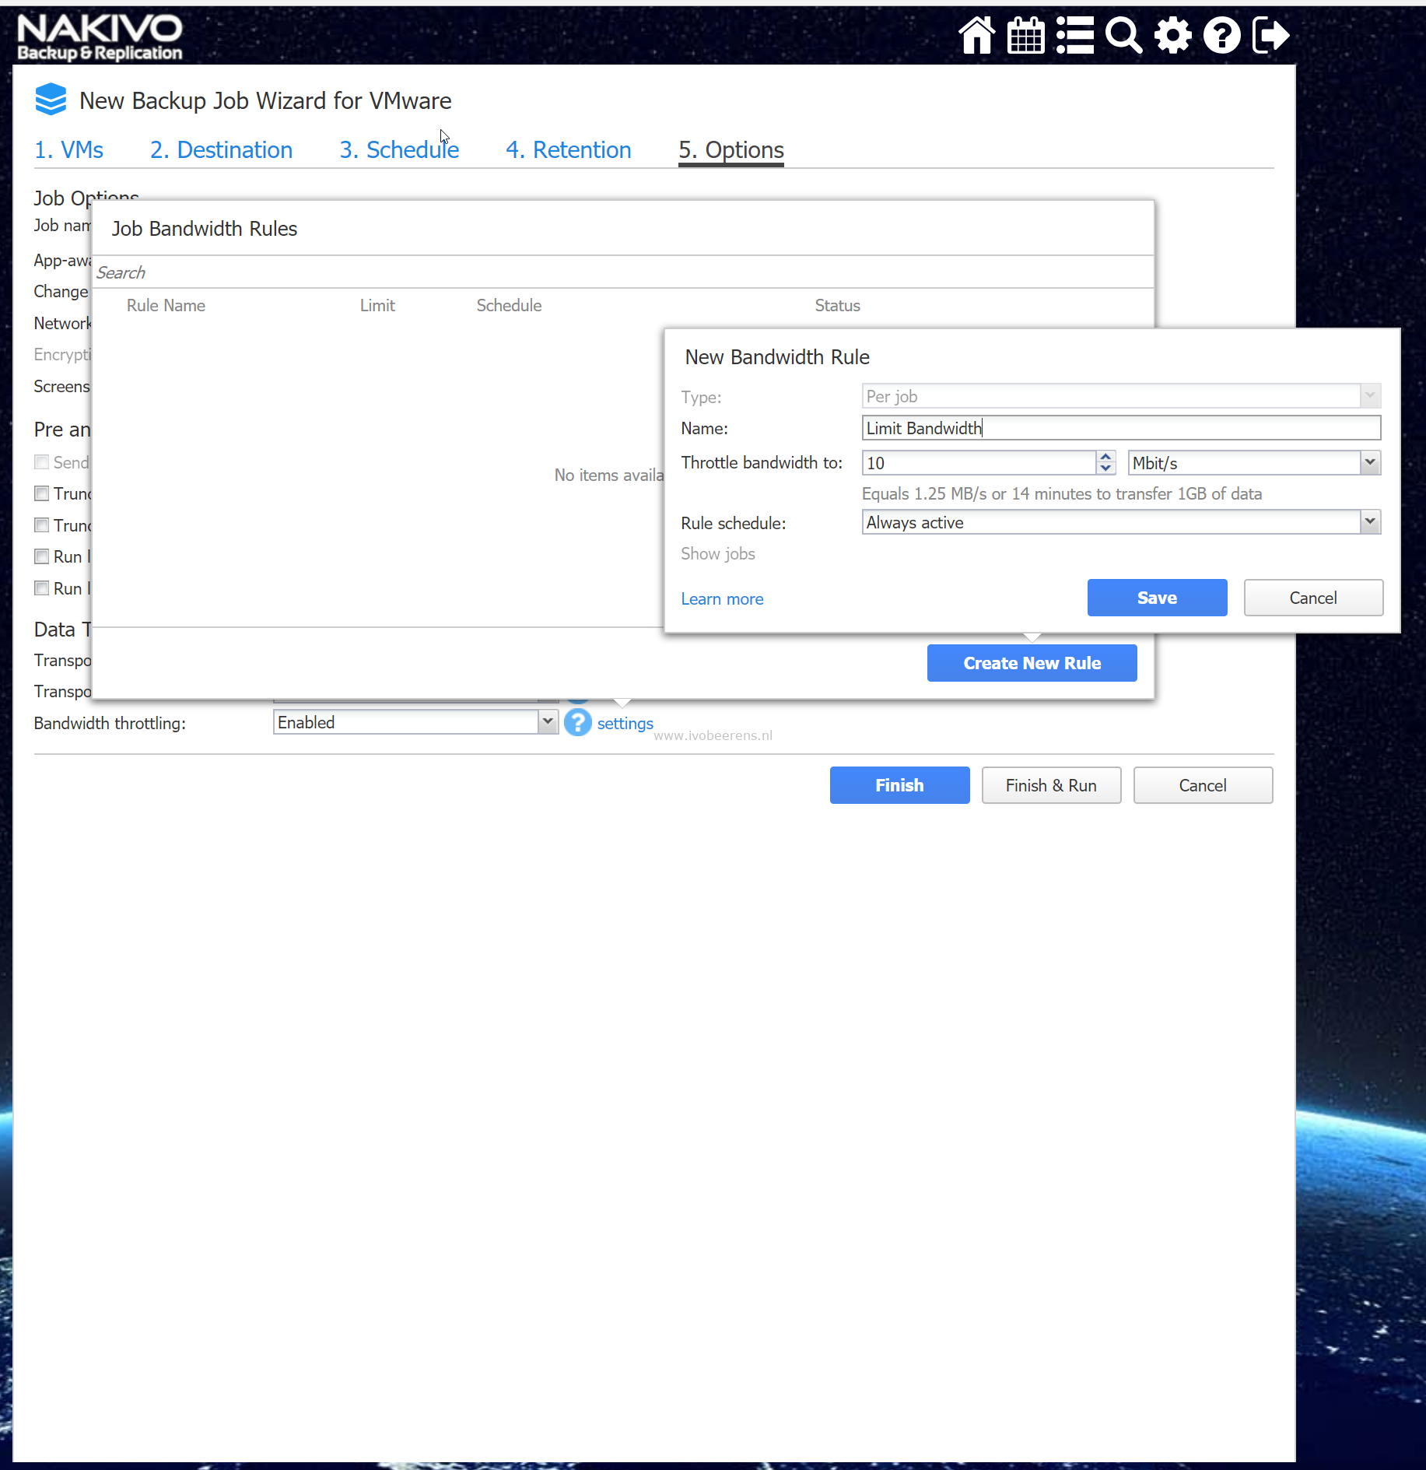
Task: Toggle the first Run checkbox
Action: [x=42, y=556]
